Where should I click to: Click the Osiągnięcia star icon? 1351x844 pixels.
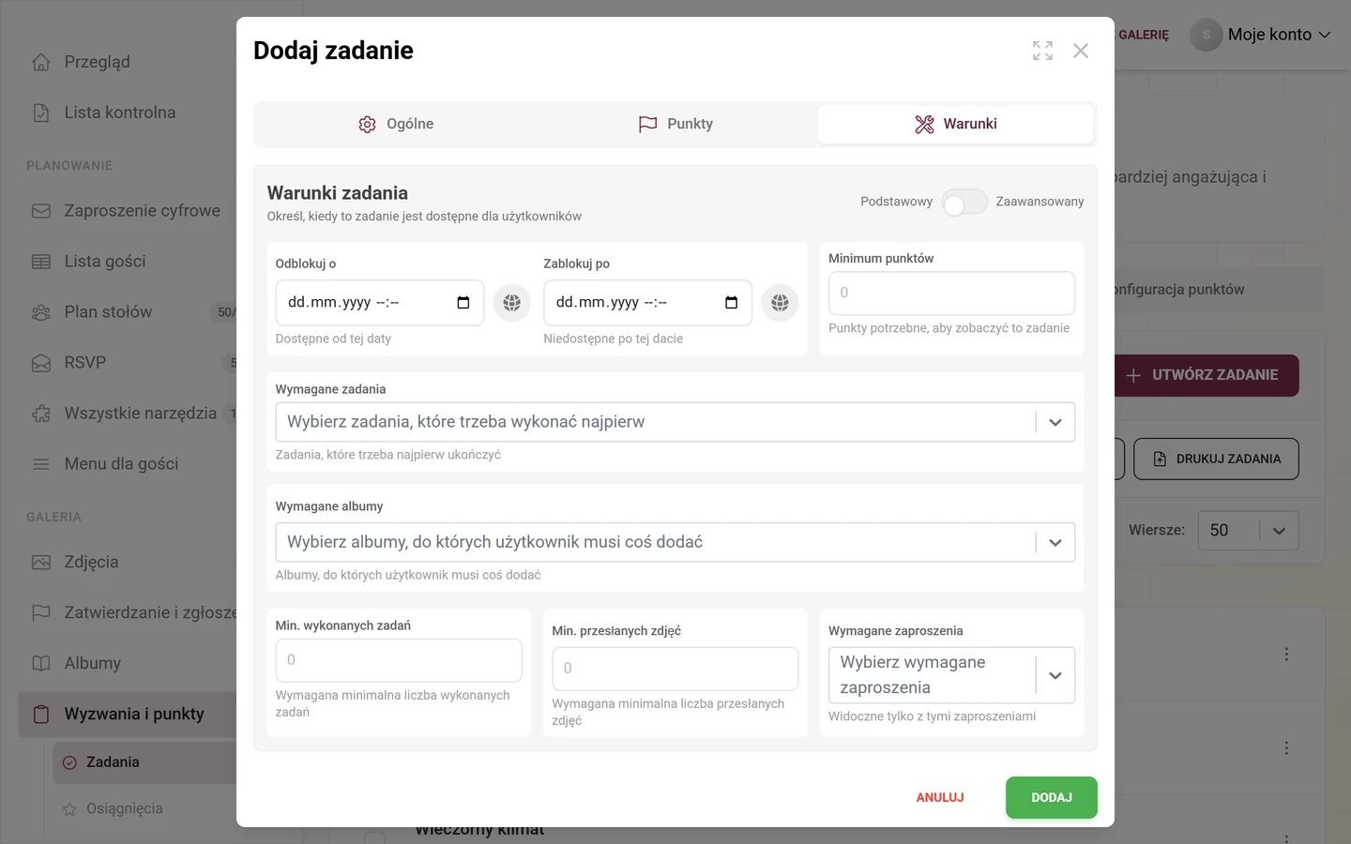(69, 809)
